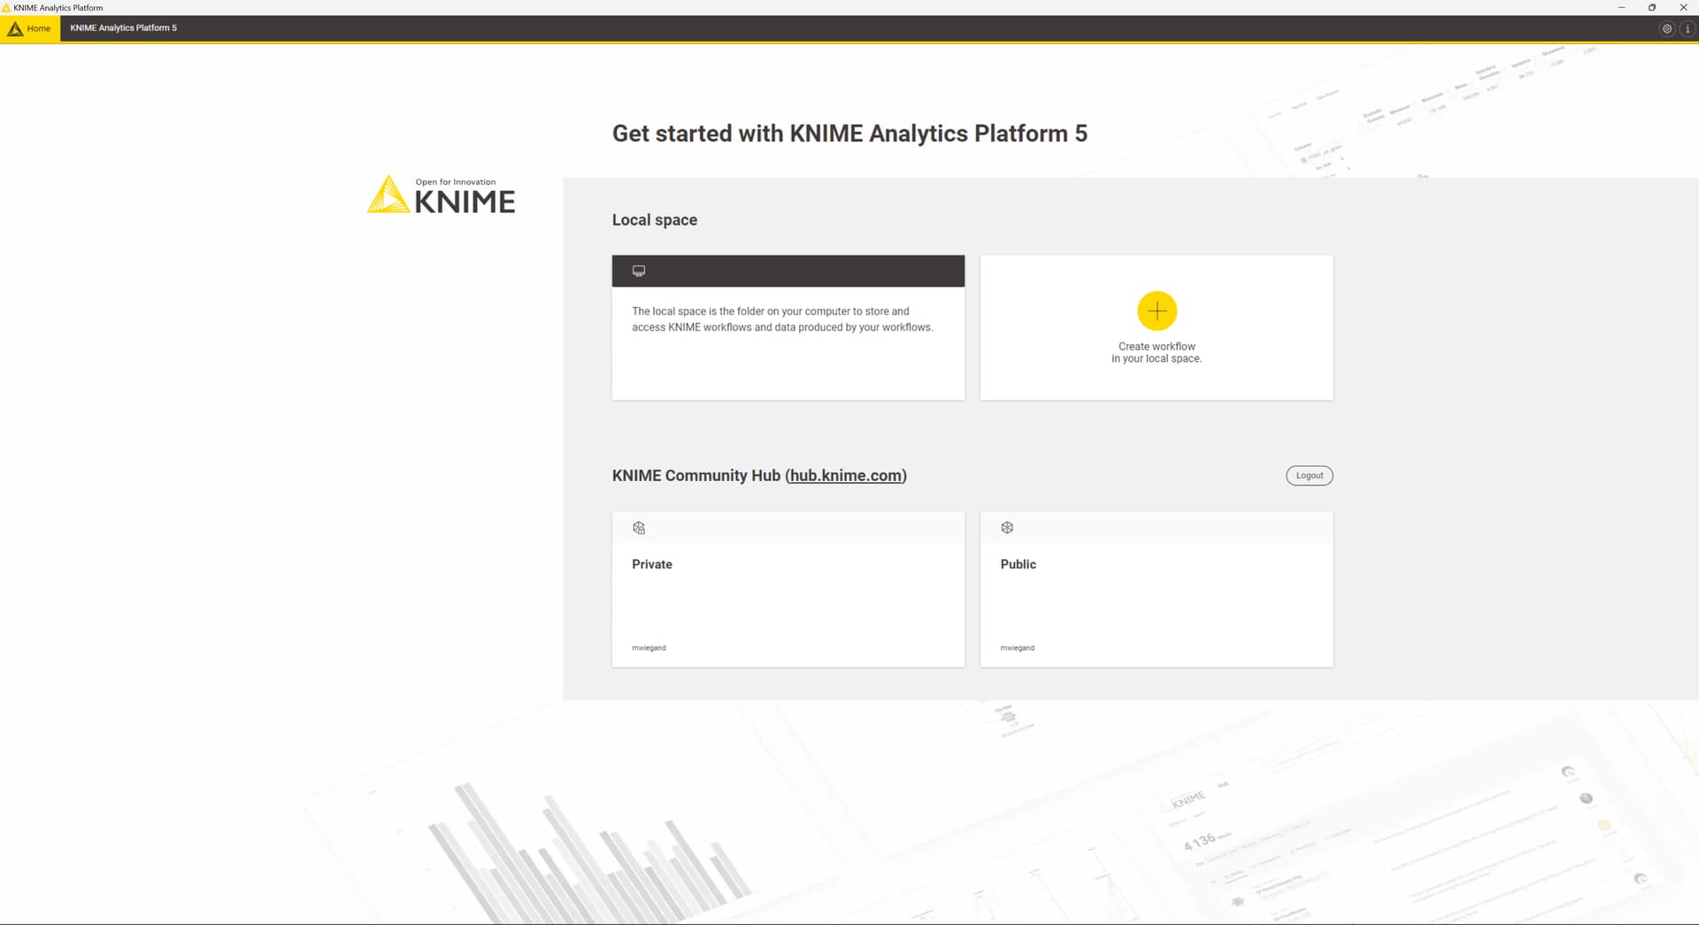The height and width of the screenshot is (925, 1699).
Task: Select the Create workflow in your local space card
Action: click(1157, 327)
